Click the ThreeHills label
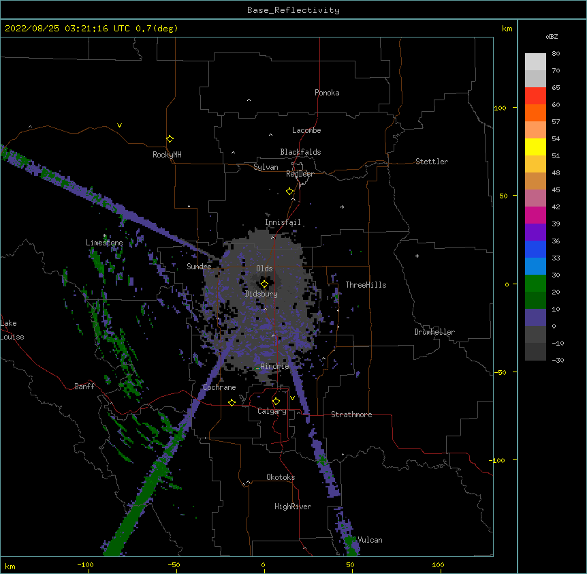Image resolution: width=587 pixels, height=574 pixels. point(366,285)
